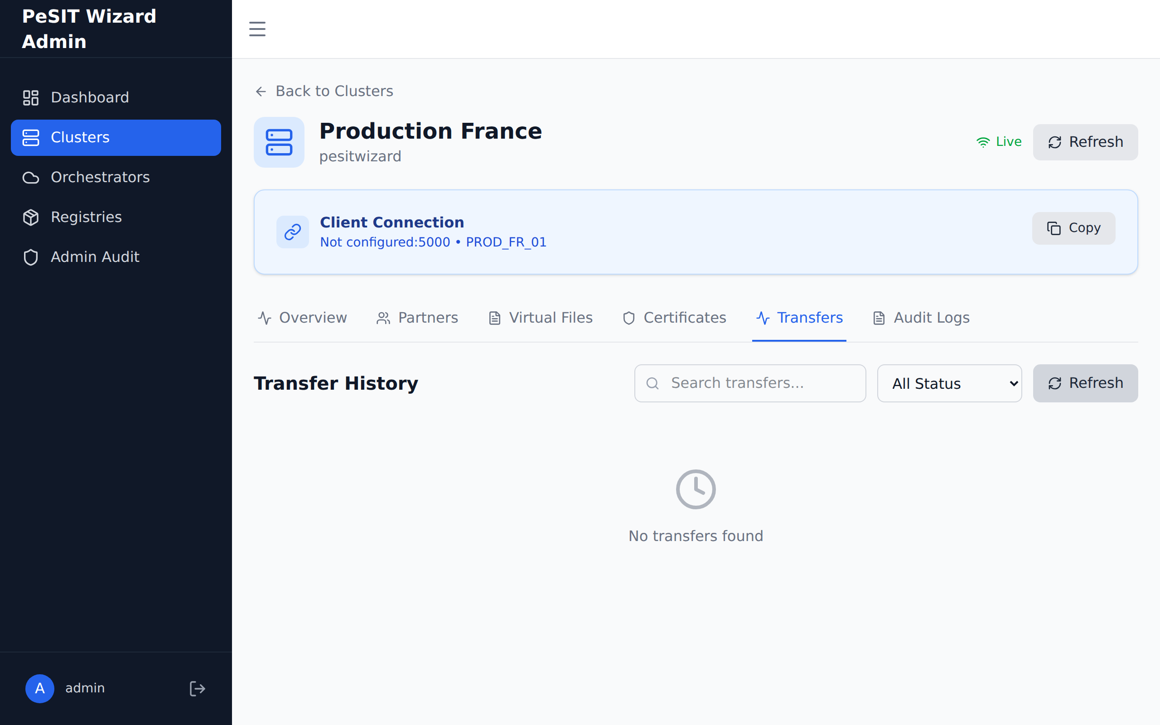Copy the client connection string
The image size is (1160, 725).
pos(1073,228)
